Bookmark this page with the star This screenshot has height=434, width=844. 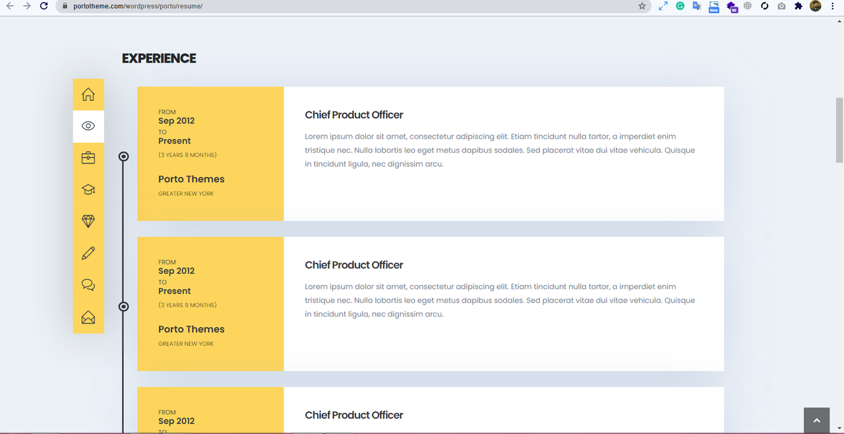pos(642,6)
